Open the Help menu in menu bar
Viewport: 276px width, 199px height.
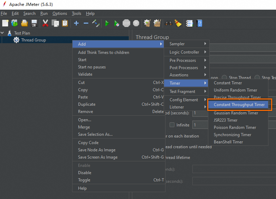90,13
